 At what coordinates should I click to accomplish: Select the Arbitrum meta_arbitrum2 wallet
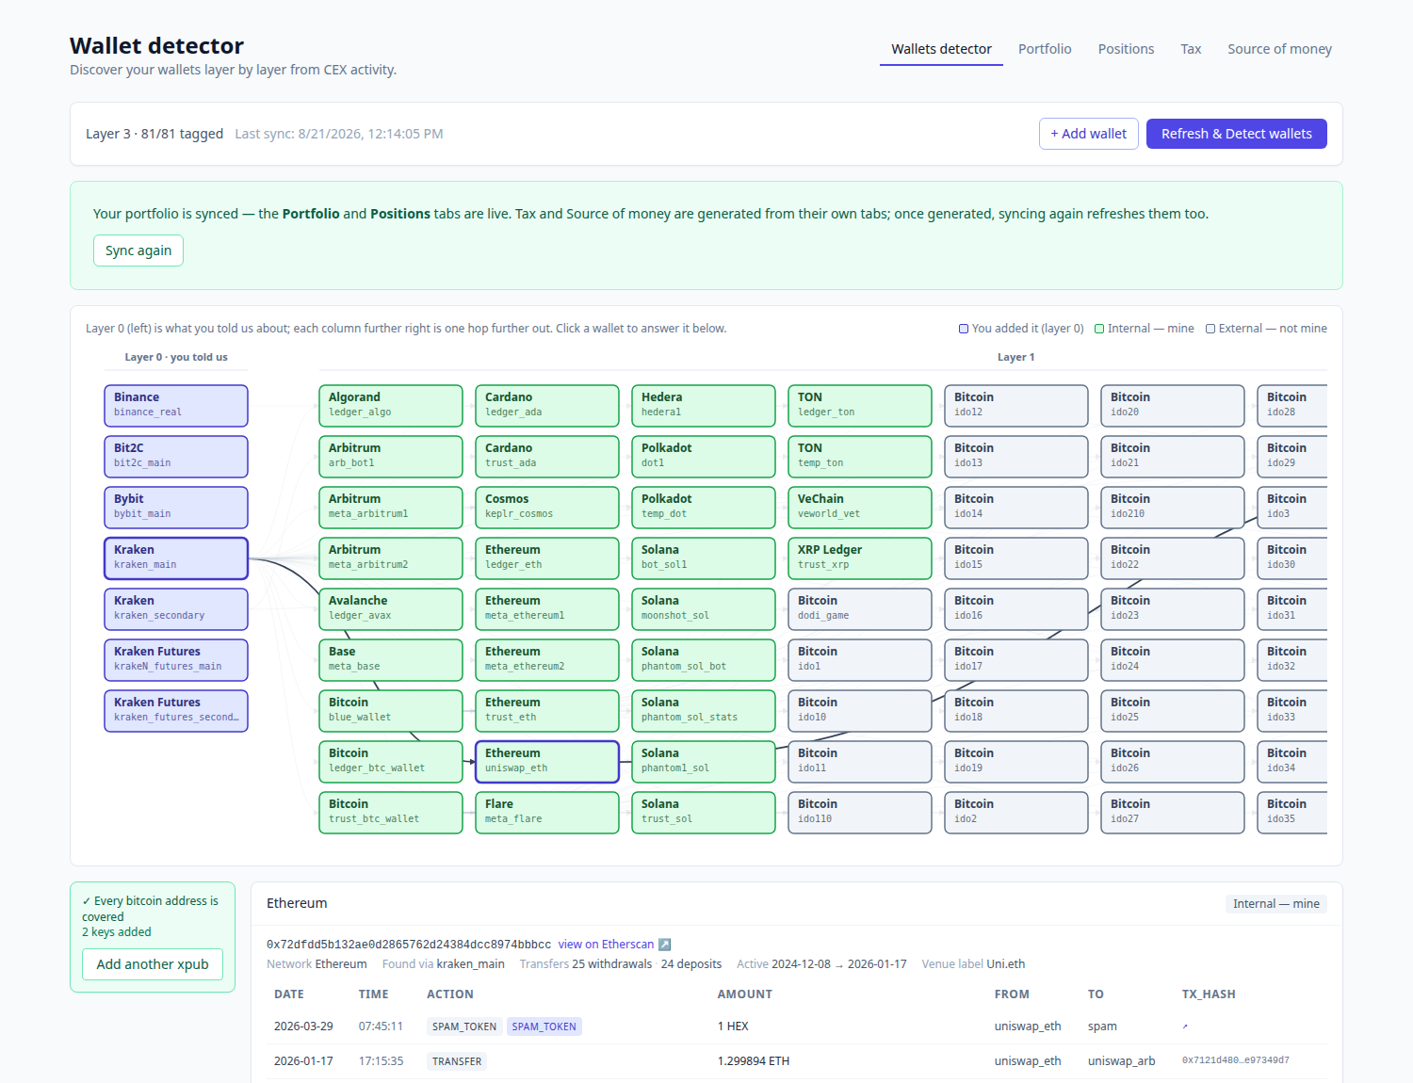[x=391, y=558]
